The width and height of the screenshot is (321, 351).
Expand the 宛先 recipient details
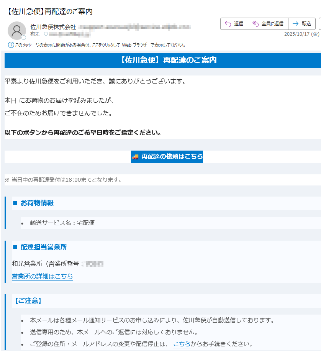(x=34, y=33)
